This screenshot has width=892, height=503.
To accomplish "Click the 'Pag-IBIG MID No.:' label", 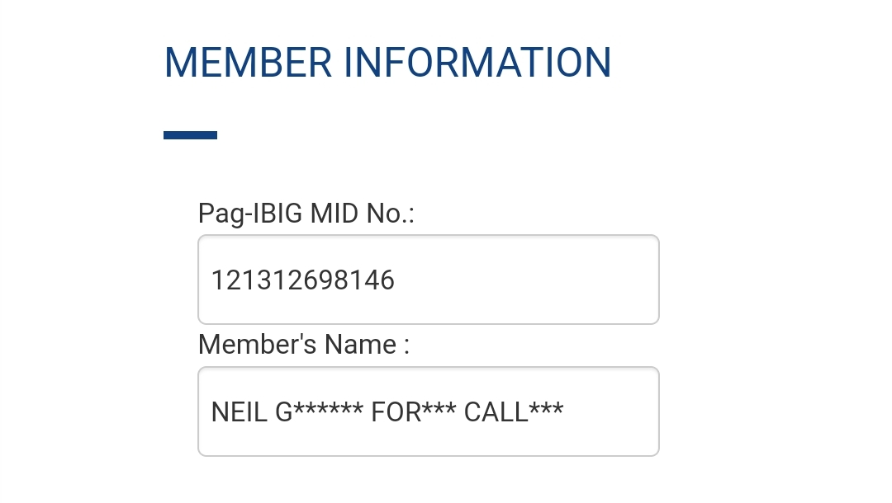I will pos(306,214).
